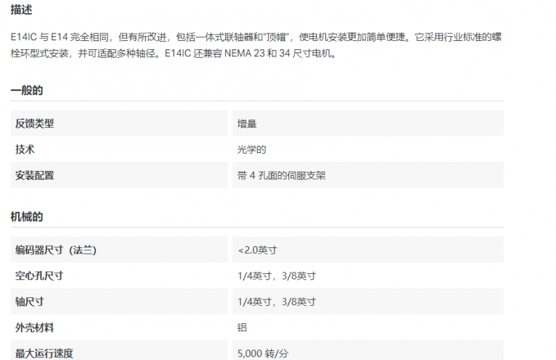Select the 光学的 value cell
This screenshot has width=556, height=360.
tap(252, 149)
